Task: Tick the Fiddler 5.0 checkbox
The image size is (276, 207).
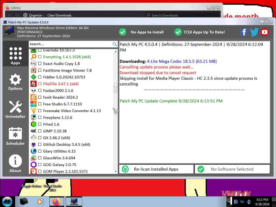Action: coord(40,77)
